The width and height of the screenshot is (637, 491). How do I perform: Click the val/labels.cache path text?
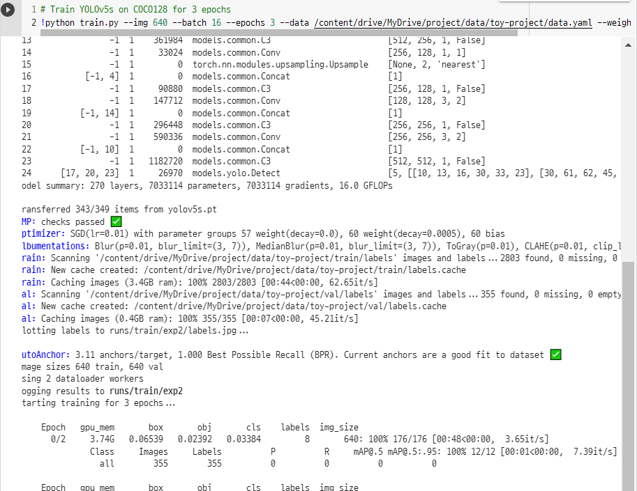290,306
